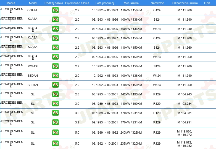Click the date range 10.1992 -> 05.1993 in COUPE row
Screen dimensions: 216x149
point(105,10)
